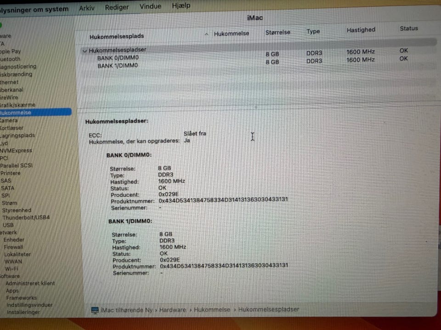The image size is (441, 330).
Task: Select Kamera in the sidebar
Action: 9,121
